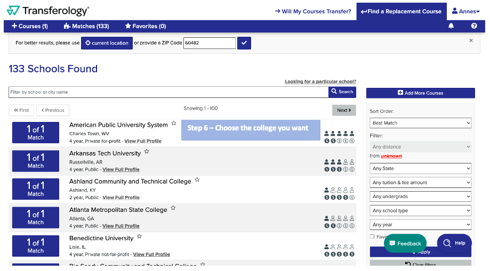The image size is (490, 271).
Task: Click Ashland Community and Technical College name
Action: 130,182
